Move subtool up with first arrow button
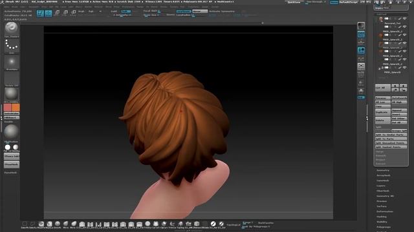This screenshot has height=232, width=414. (395, 86)
